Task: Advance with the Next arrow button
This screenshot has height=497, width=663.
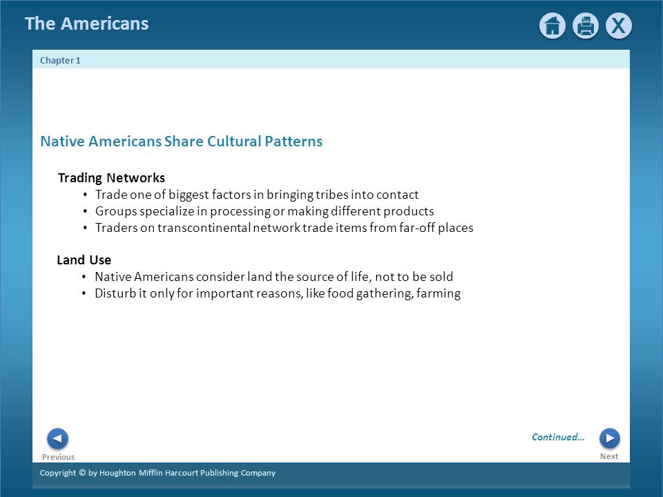Action: click(x=609, y=438)
